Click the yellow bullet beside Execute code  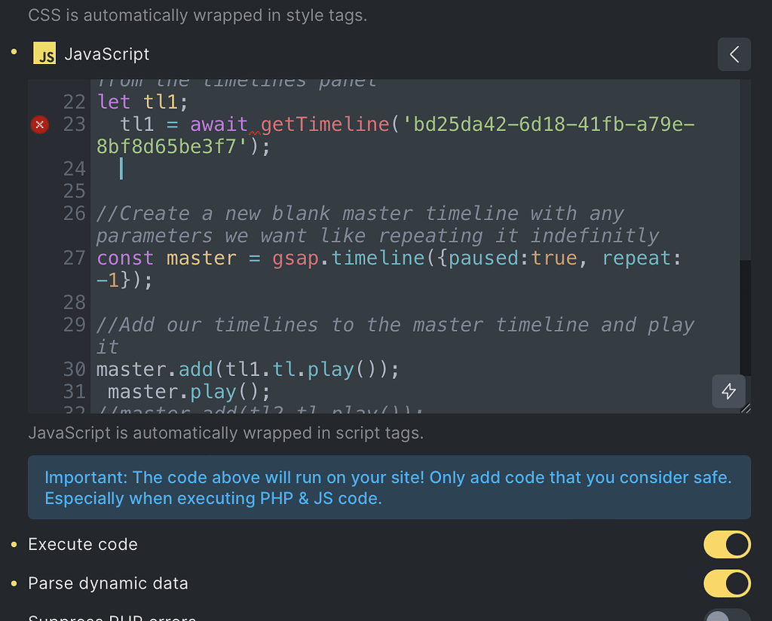(14, 544)
